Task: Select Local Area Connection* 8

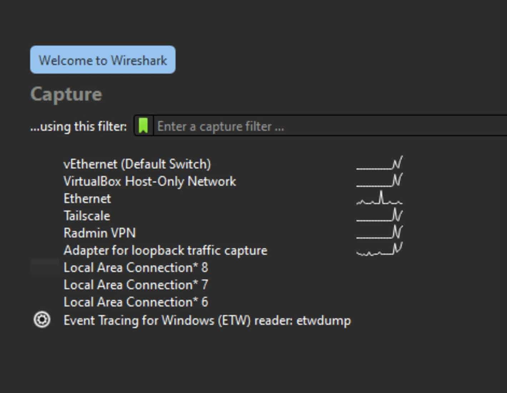Action: (x=136, y=267)
